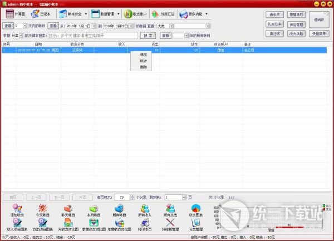Click the 数据管理 toolbar icon
This screenshot has height=241, width=334.
click(x=95, y=14)
